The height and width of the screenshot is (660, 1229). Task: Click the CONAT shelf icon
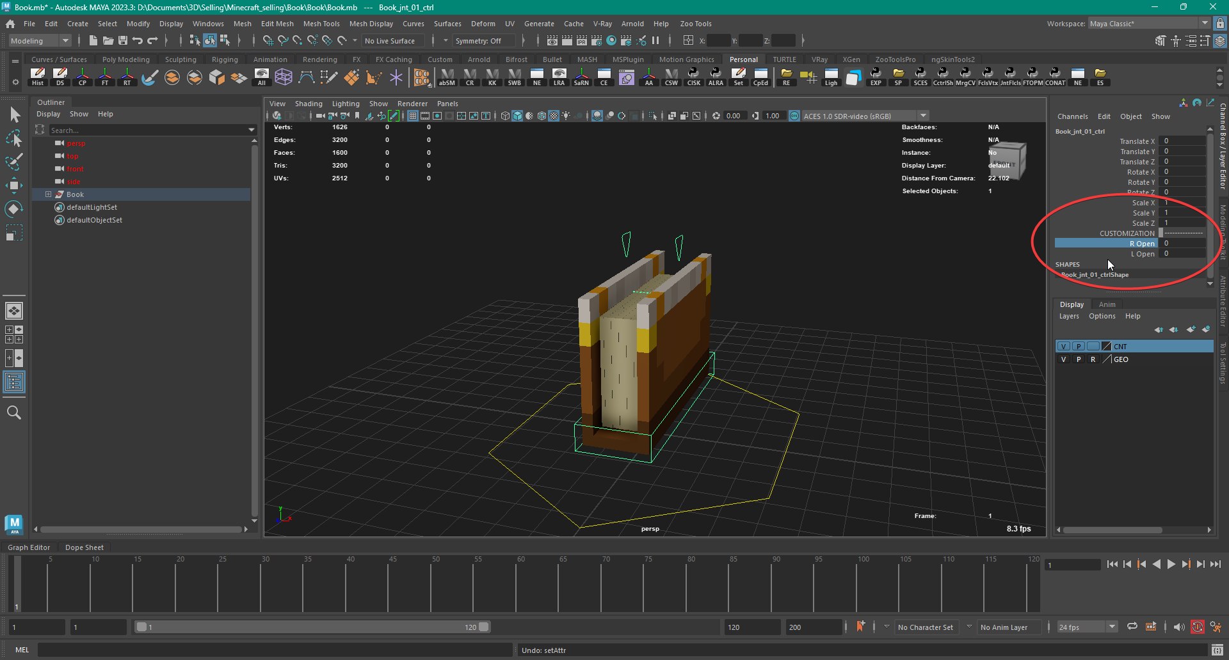click(1055, 77)
